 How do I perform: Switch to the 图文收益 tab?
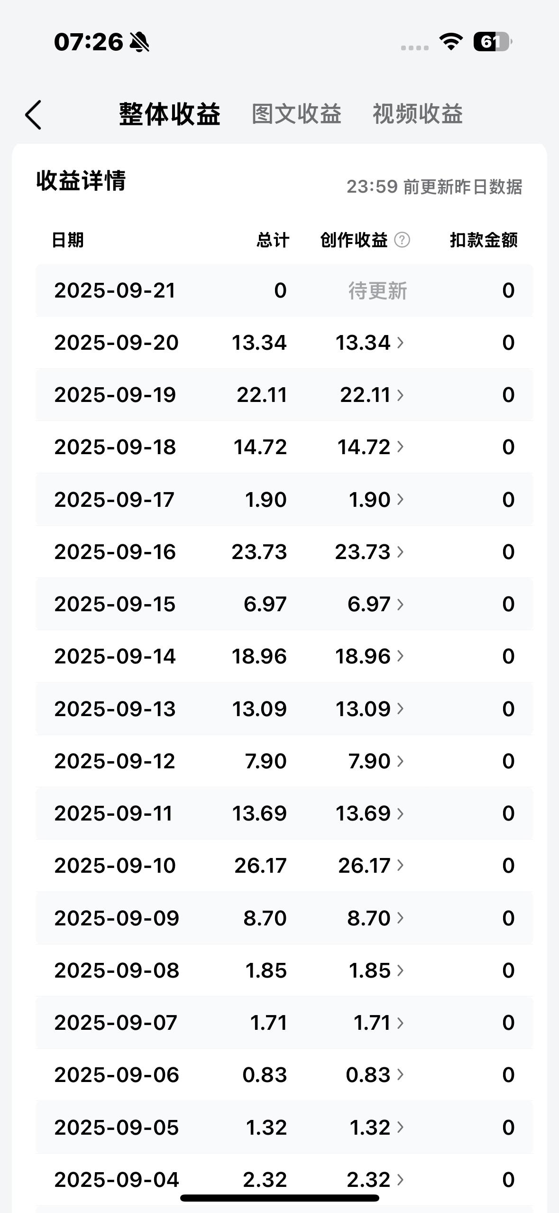tap(296, 114)
